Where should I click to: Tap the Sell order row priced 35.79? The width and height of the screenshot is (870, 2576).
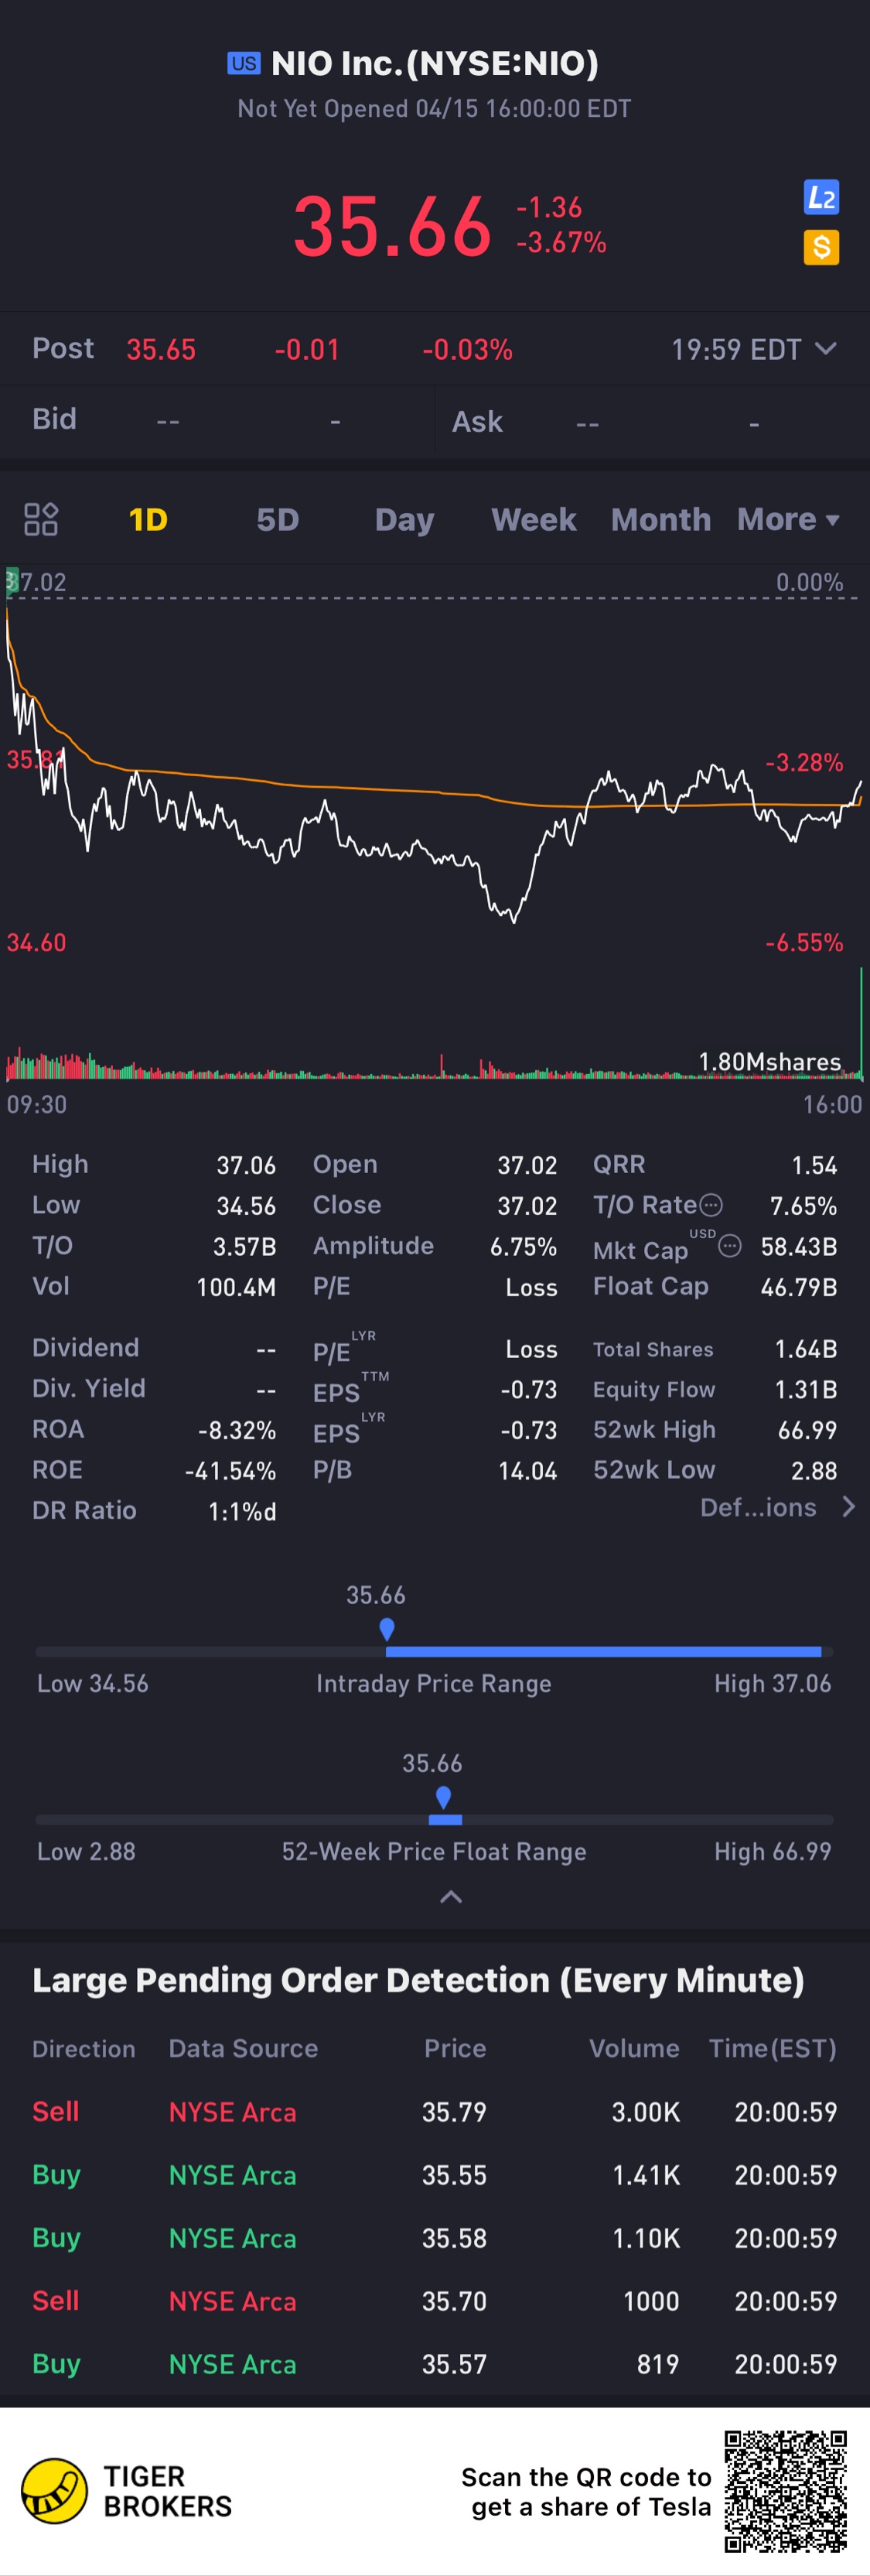[435, 2111]
